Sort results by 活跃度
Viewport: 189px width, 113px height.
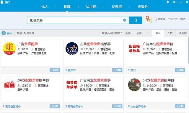(183, 33)
